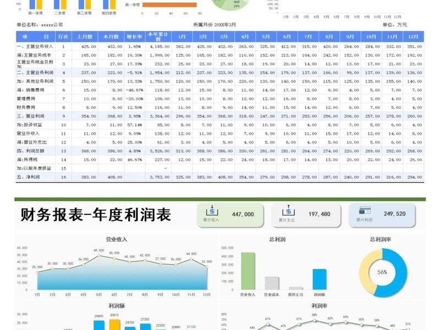Click the 3,364.00 operating profit cumulative cell
The image size is (440, 330).
(159, 116)
